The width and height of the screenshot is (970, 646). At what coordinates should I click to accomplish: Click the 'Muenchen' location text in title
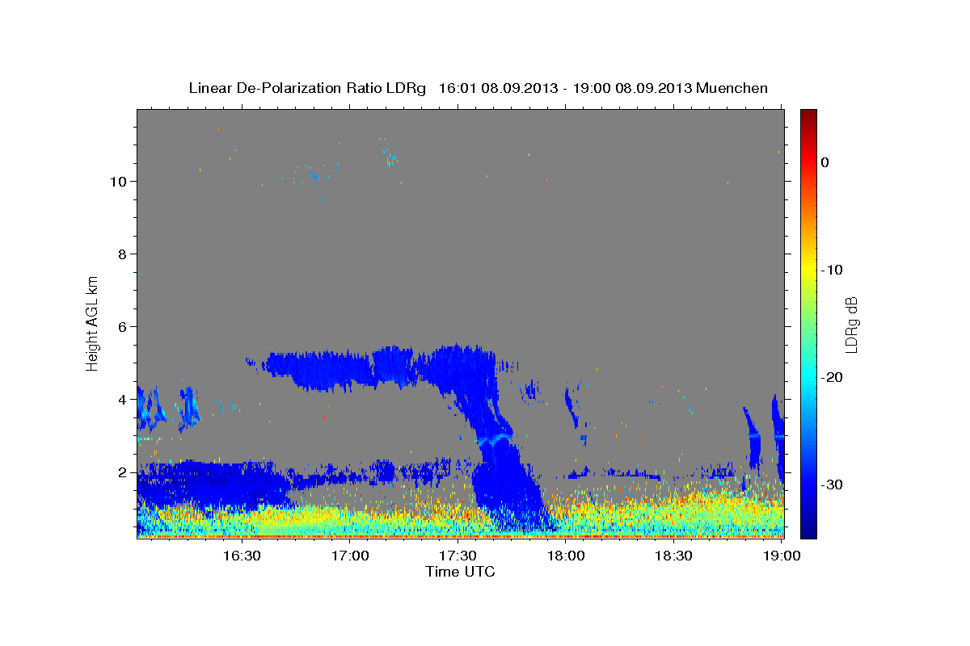[732, 88]
